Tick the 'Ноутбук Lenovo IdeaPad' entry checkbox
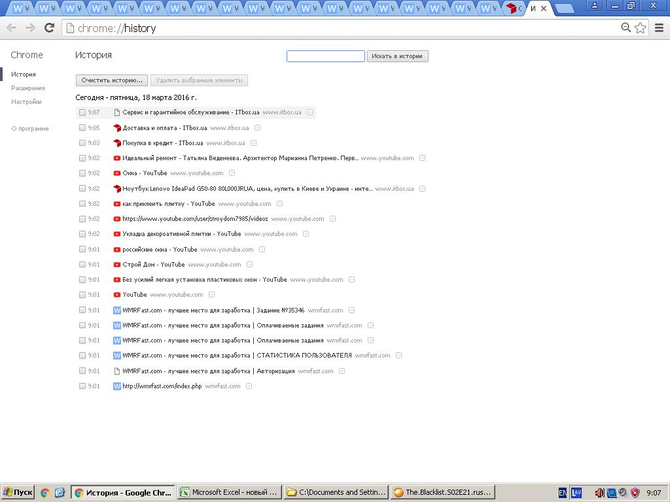Viewport: 670px width, 502px height. pos(82,188)
